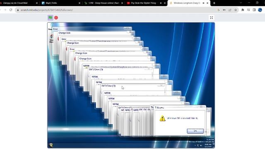This screenshot has width=265, height=149.
Task: Open saved passwords key icon
Action: [224, 10]
